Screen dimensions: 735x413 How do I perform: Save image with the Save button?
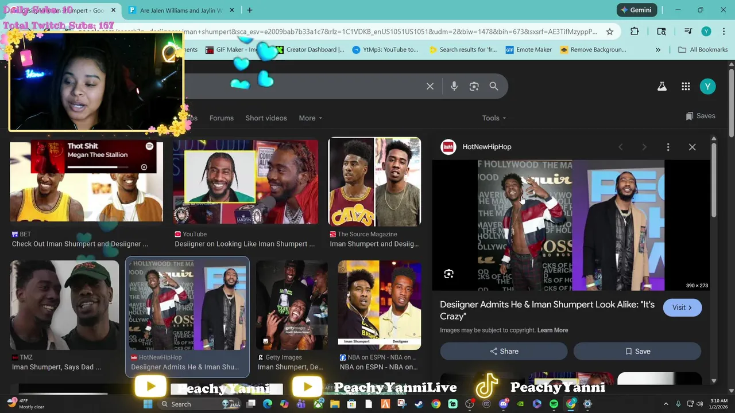637,351
